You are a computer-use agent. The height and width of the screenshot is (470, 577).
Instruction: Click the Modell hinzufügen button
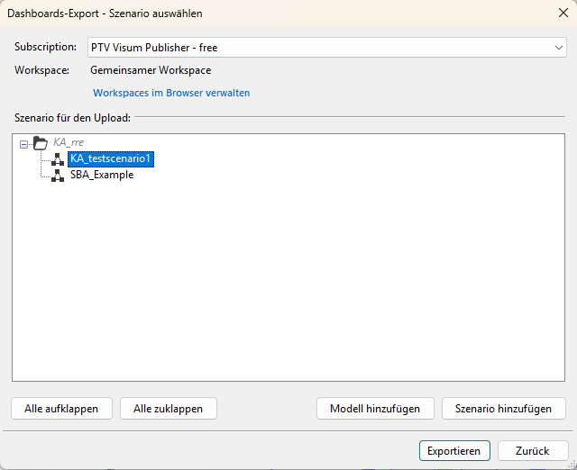[x=375, y=408]
